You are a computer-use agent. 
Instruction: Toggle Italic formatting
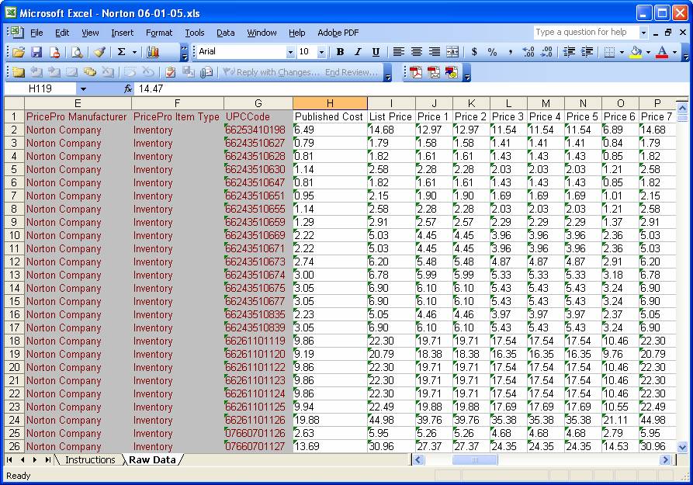[358, 52]
